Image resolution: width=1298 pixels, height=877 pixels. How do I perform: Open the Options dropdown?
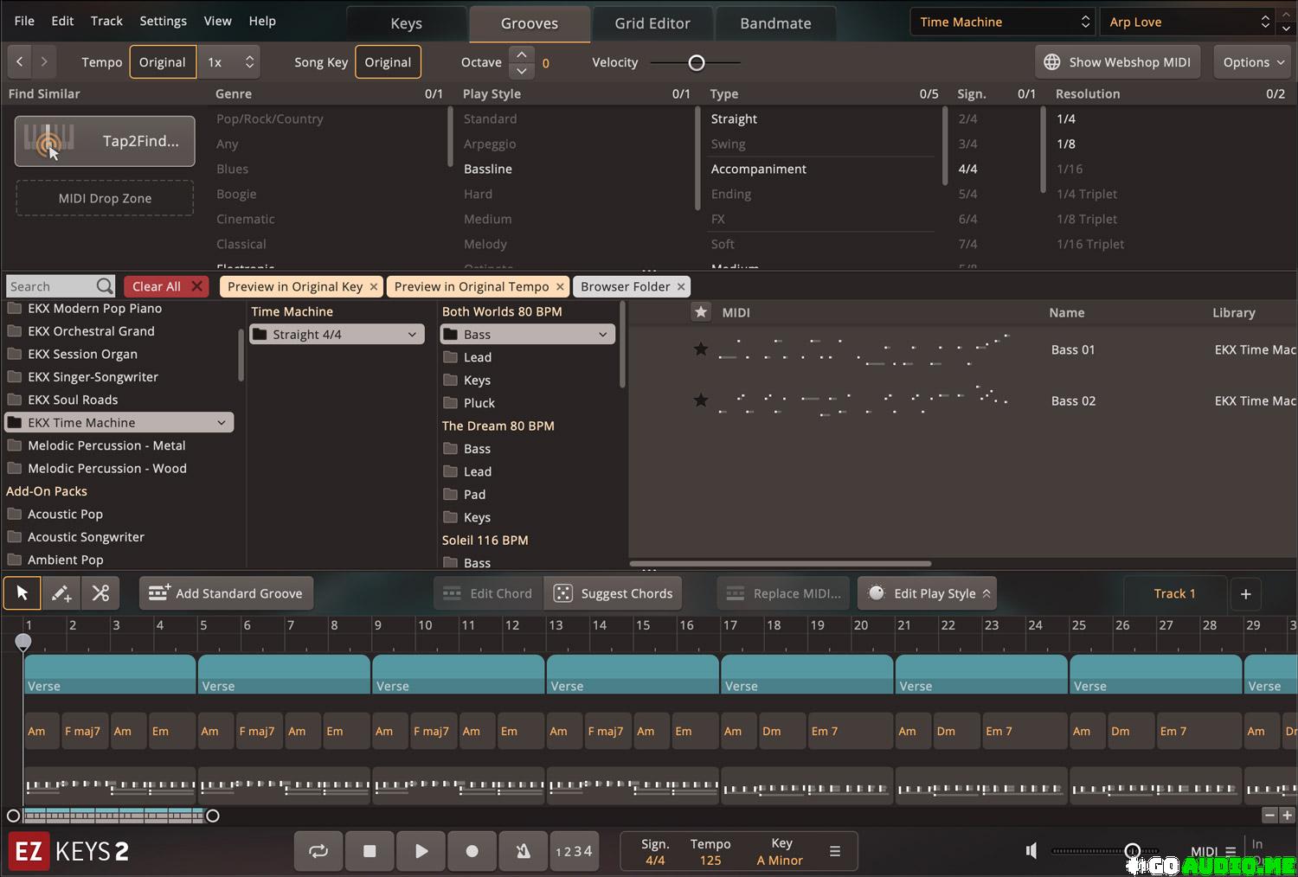(x=1252, y=62)
